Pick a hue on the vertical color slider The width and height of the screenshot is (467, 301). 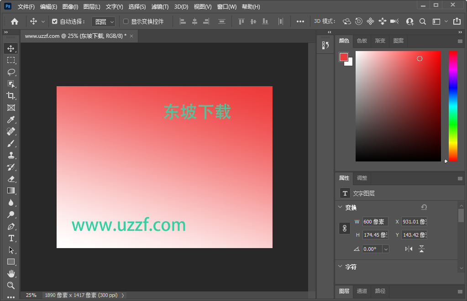[452, 105]
